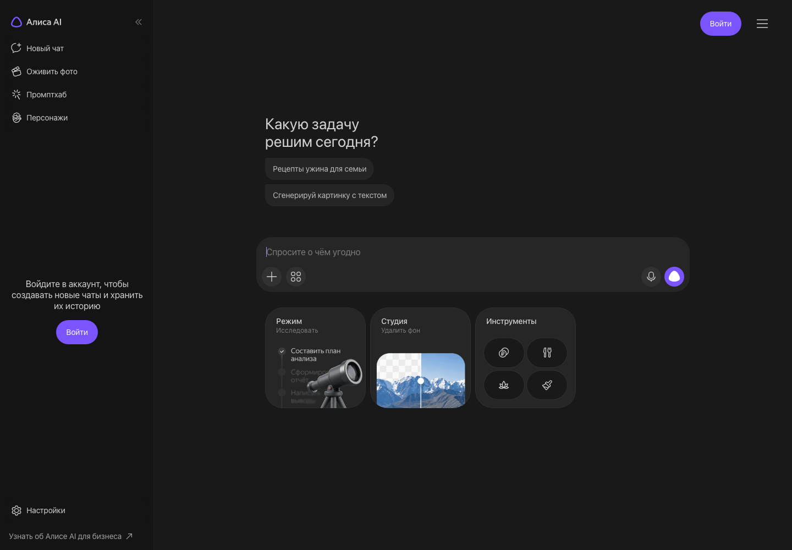This screenshot has width=792, height=550.
Task: Activate the microphone voice input
Action: [x=651, y=277]
